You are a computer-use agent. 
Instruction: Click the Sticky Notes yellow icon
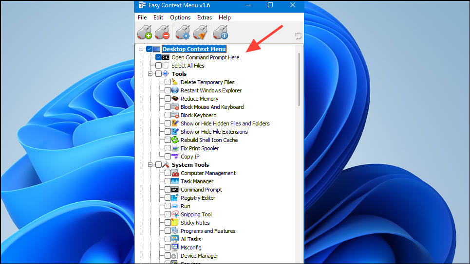pos(175,222)
